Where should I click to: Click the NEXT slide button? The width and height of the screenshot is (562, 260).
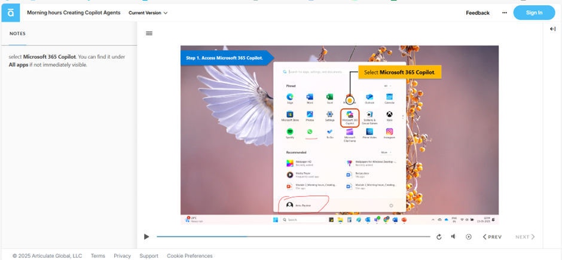tap(525, 237)
